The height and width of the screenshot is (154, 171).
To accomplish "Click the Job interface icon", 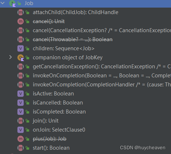I will [12, 3].
